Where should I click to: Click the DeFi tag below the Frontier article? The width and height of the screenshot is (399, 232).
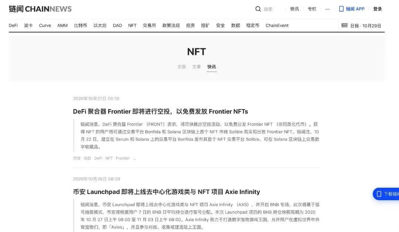pyautogui.click(x=98, y=158)
